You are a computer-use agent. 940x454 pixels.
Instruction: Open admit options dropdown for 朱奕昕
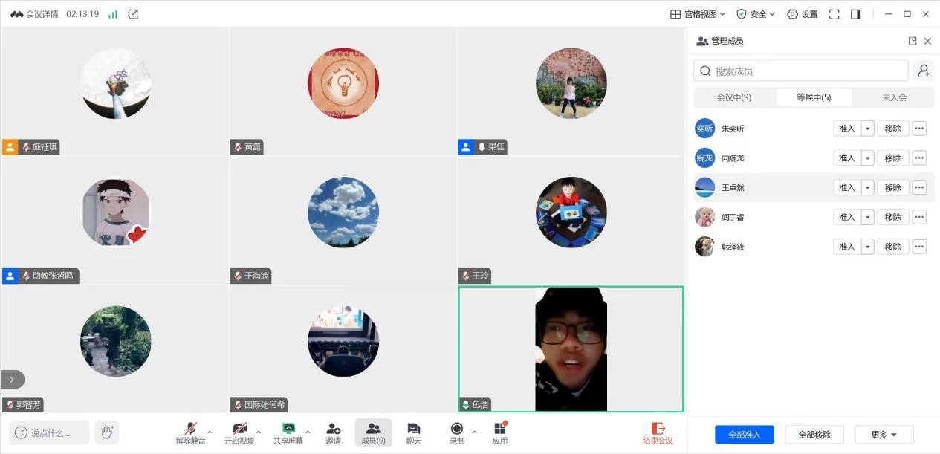tap(867, 129)
